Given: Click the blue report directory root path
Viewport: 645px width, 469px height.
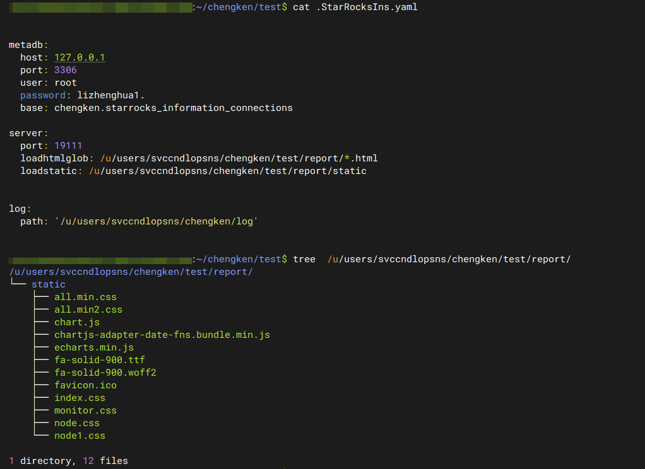Looking at the screenshot, I should pyautogui.click(x=131, y=272).
